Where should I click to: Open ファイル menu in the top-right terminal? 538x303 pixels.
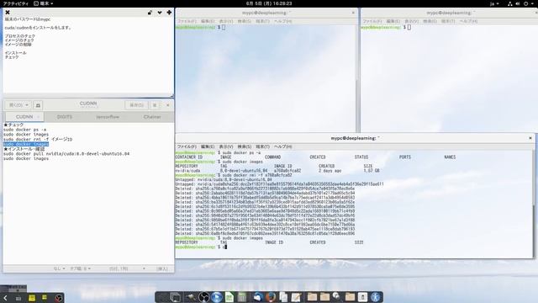(372, 21)
